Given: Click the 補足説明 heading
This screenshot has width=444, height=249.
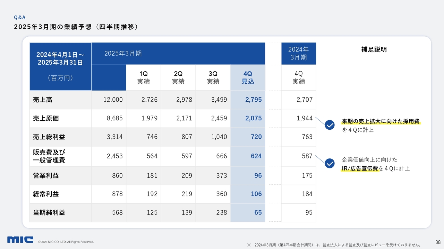Looking at the screenshot, I should click(374, 49).
